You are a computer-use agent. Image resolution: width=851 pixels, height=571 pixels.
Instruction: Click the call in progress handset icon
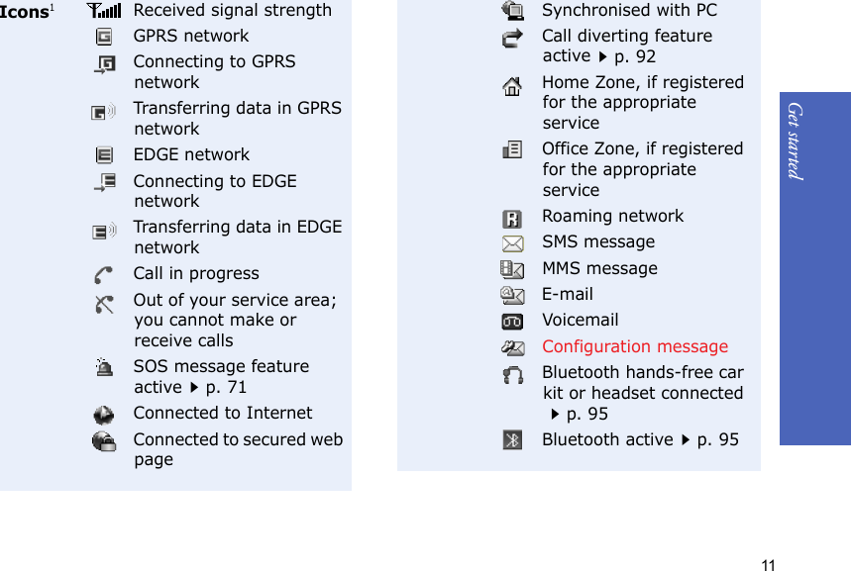pyautogui.click(x=104, y=274)
